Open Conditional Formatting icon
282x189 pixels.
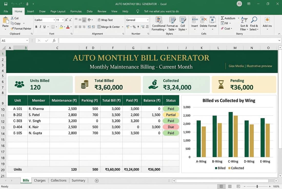[x=159, y=20]
